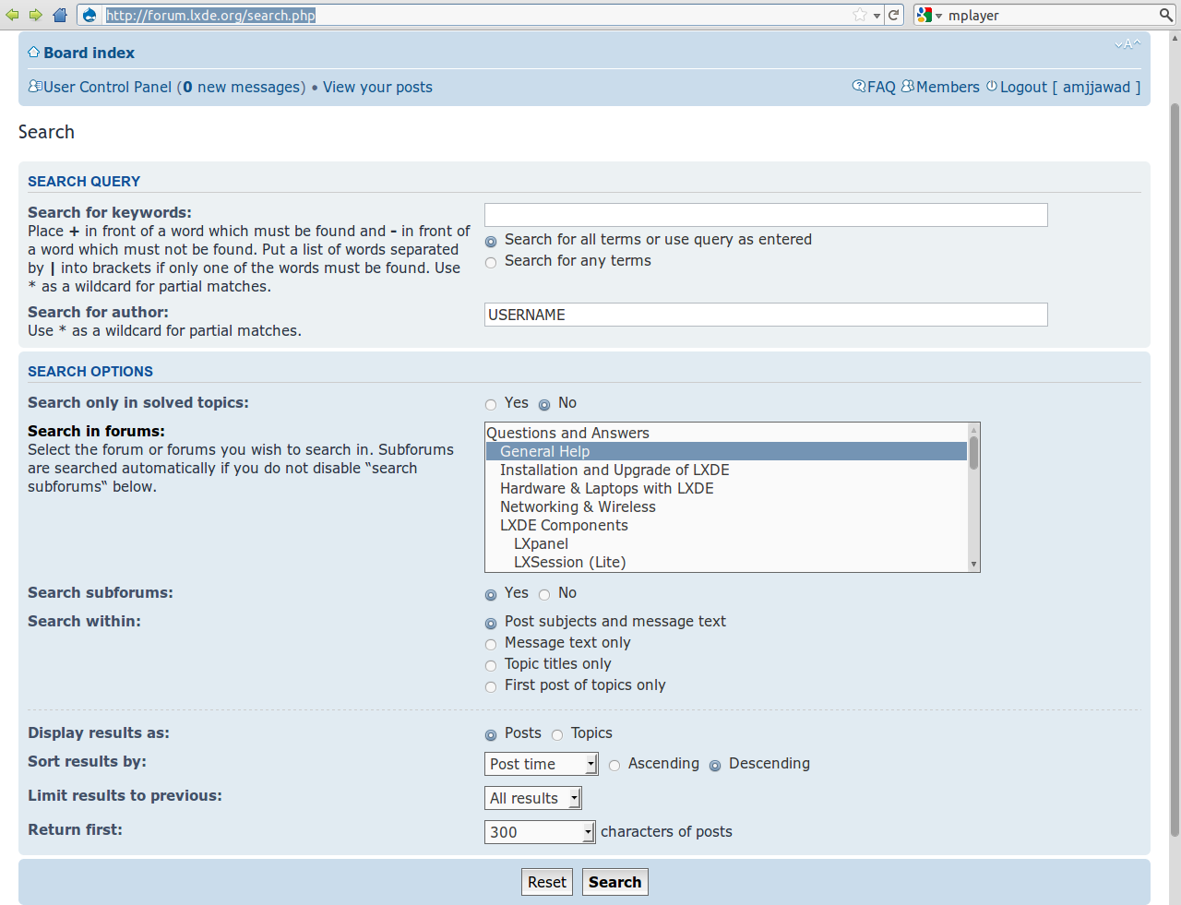
Task: Select Questions and Answers in forum list
Action: 726,433
